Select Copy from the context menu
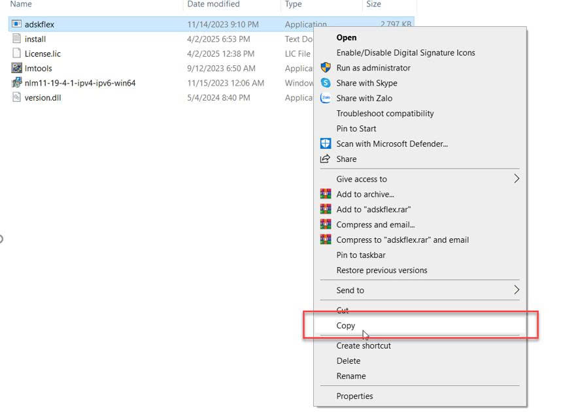The image size is (561, 412). point(346,326)
